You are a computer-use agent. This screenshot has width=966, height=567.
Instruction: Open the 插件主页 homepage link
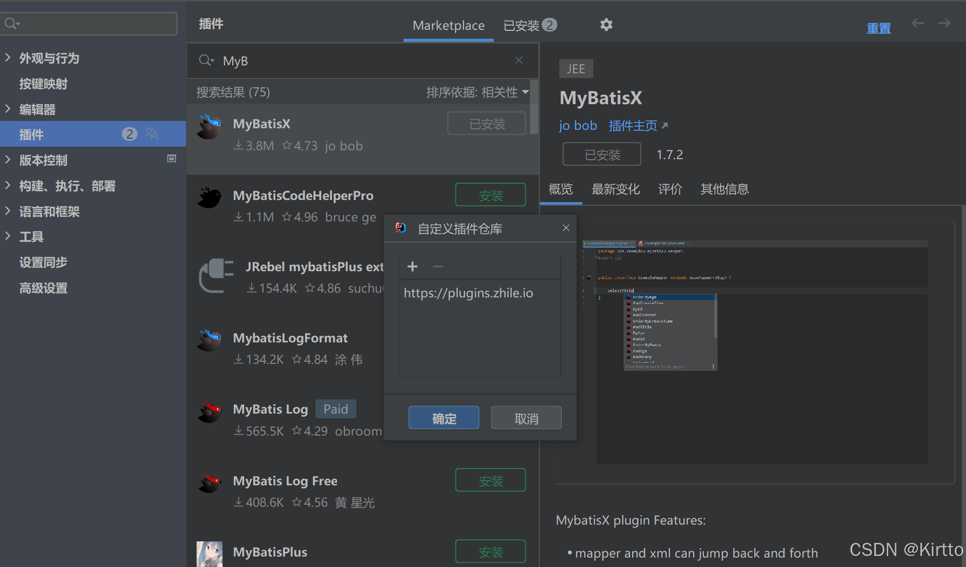click(633, 126)
